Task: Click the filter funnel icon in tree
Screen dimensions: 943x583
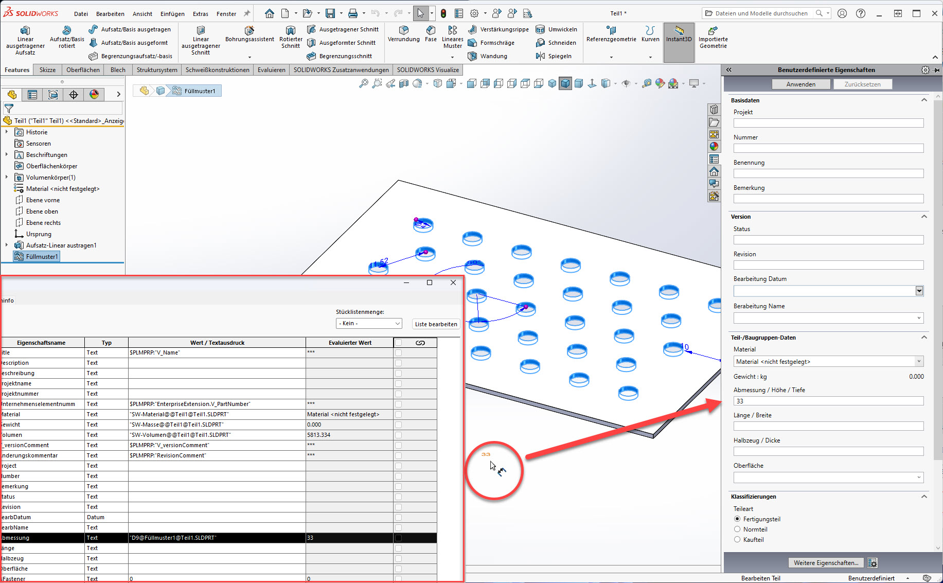Action: [9, 109]
